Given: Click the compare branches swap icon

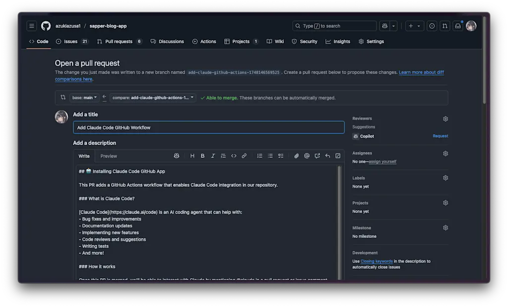Looking at the screenshot, I should click(63, 97).
